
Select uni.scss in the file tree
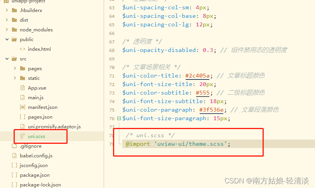click(37, 136)
